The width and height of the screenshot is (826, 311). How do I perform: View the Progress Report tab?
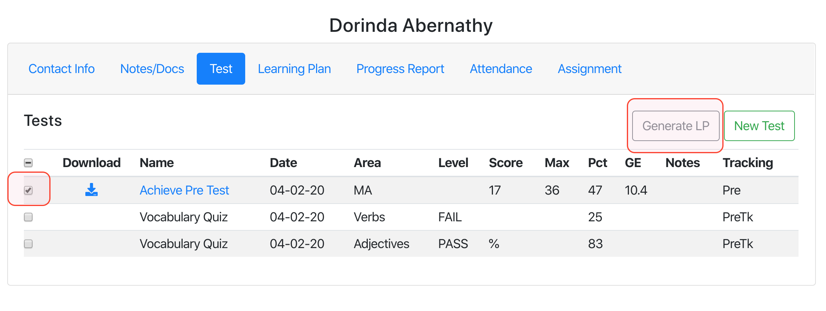tap(400, 69)
